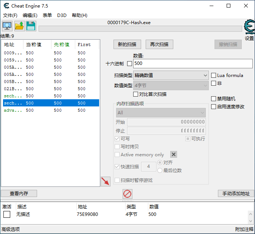This screenshot has width=255, height=234.
Task: Click the open folder load table icon
Action: (x=20, y=26)
